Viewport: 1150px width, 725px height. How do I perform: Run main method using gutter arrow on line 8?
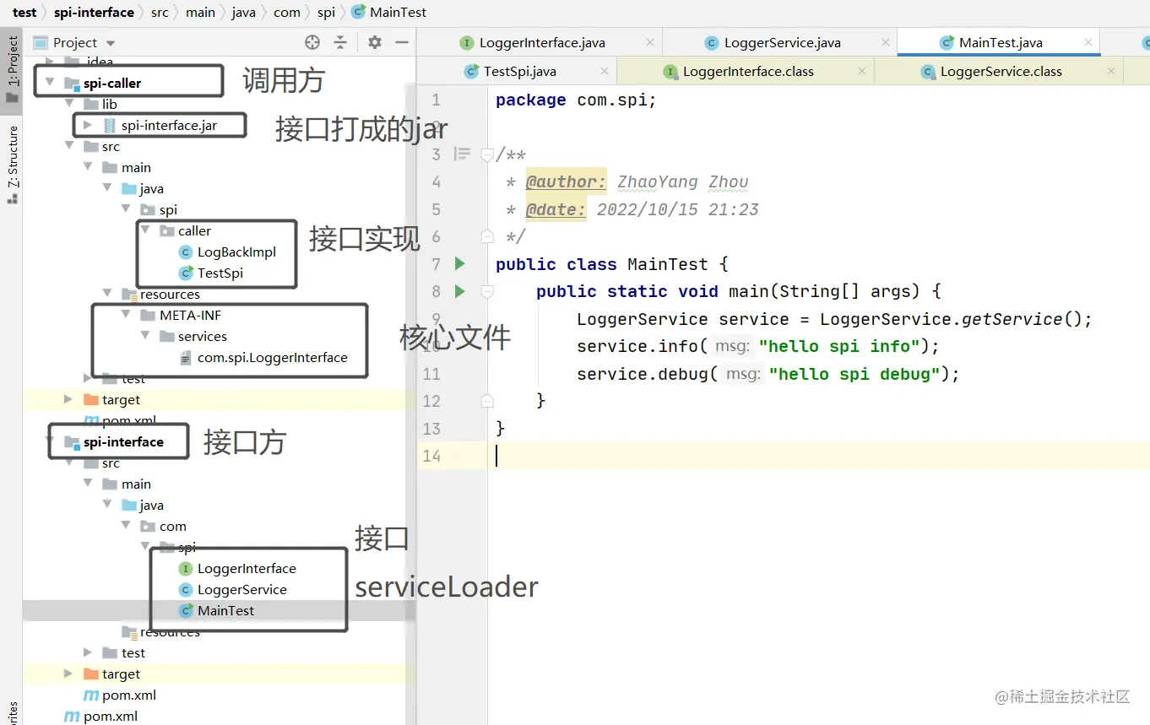tap(459, 291)
